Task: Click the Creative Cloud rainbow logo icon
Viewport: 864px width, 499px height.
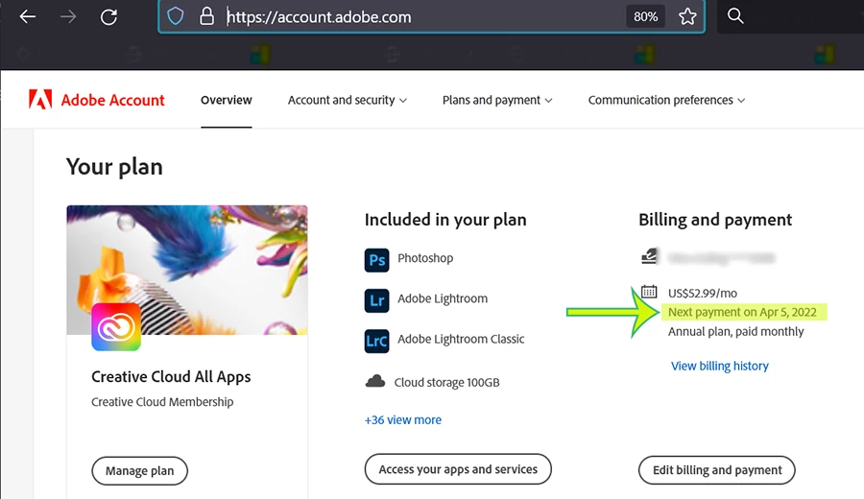Action: point(116,326)
